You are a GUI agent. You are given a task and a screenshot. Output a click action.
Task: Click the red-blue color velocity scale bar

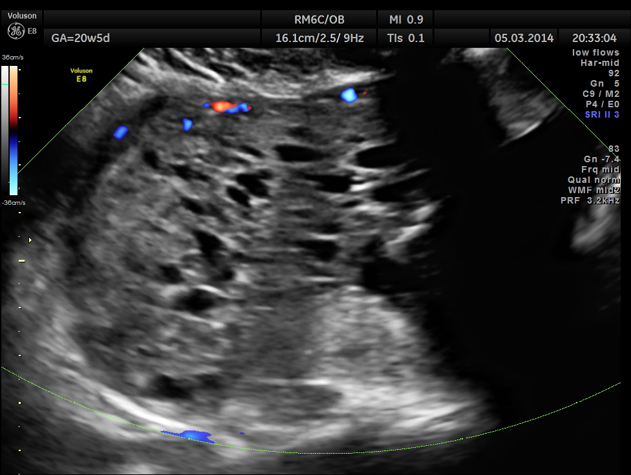pos(14,129)
